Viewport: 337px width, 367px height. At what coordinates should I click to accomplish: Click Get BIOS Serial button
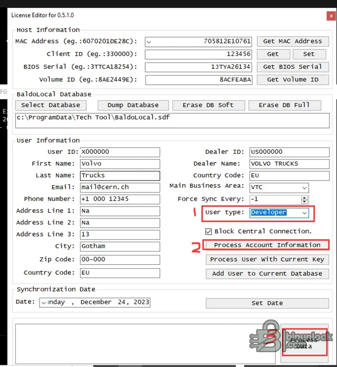293,67
